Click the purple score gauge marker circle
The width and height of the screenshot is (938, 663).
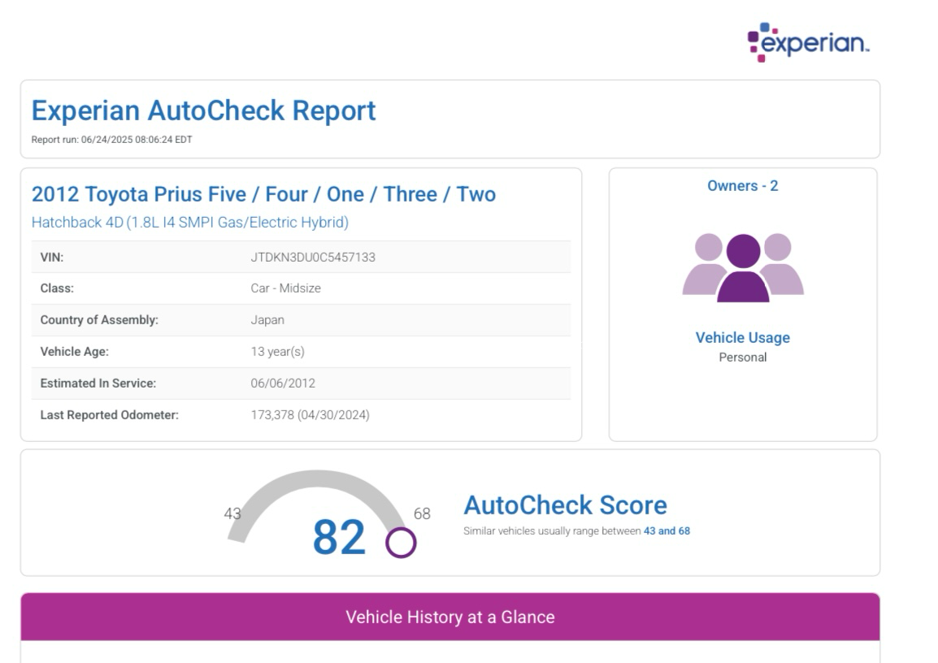click(x=400, y=542)
